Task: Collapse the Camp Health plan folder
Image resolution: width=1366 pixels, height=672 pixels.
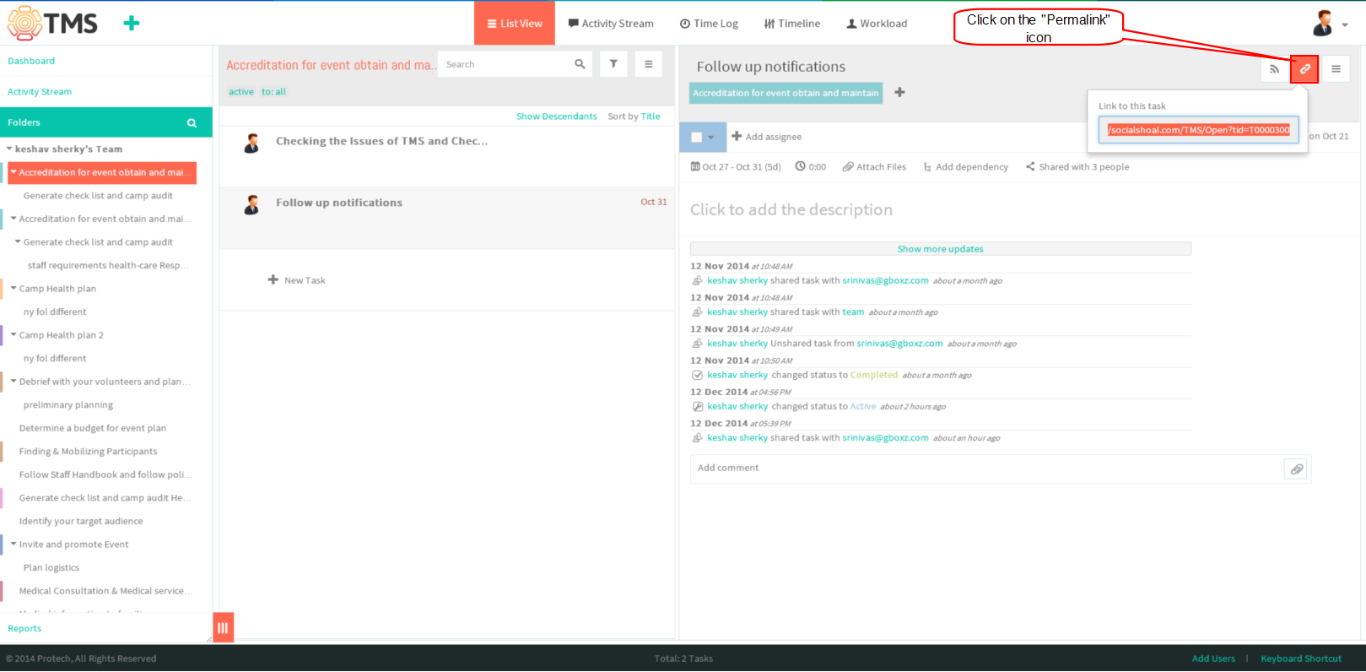Action: (13, 289)
